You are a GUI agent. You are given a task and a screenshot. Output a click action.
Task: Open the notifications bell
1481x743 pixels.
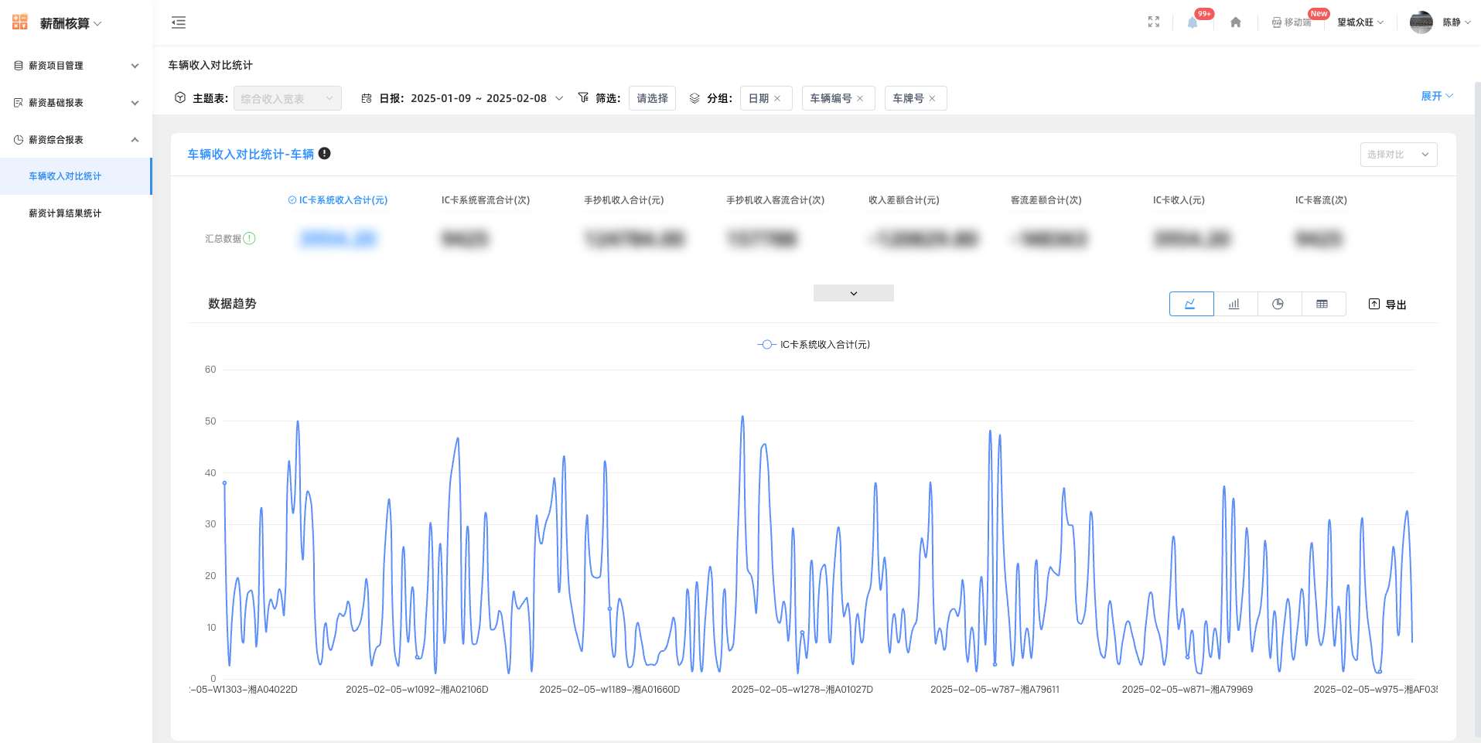pyautogui.click(x=1193, y=22)
